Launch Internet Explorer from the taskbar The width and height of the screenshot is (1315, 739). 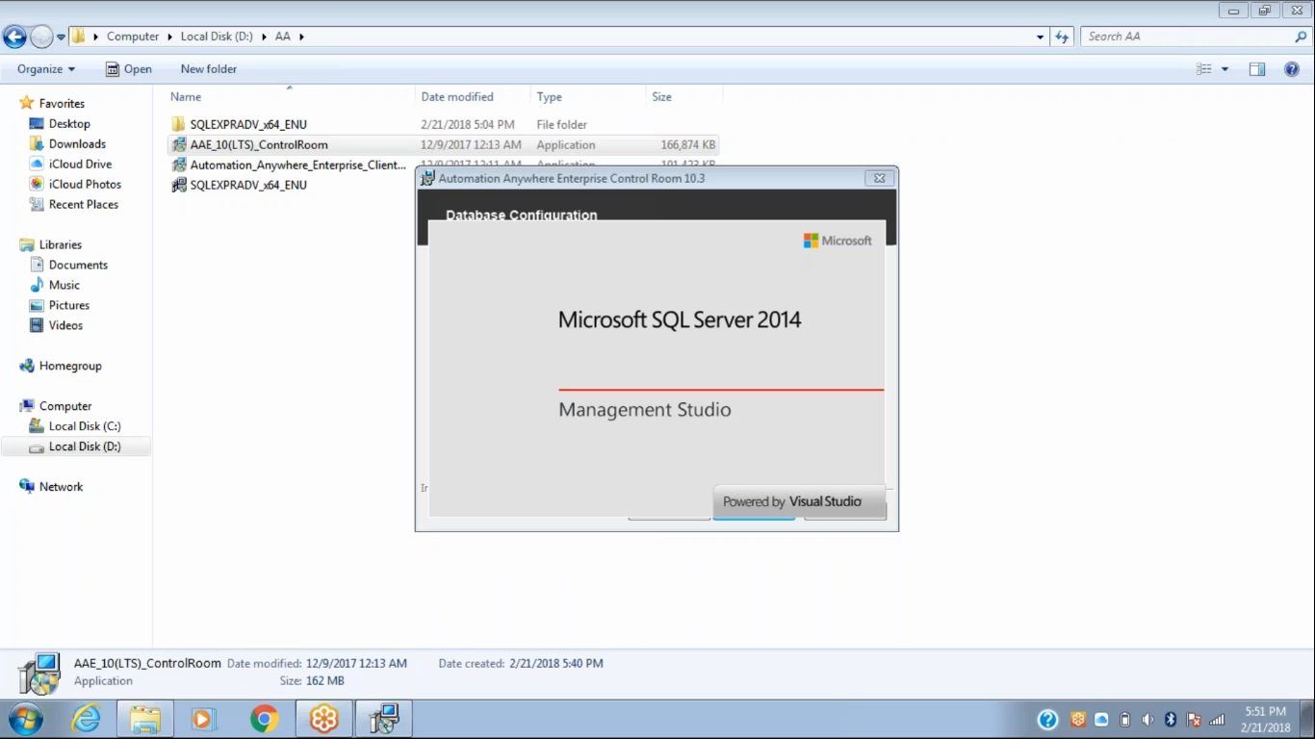(86, 719)
